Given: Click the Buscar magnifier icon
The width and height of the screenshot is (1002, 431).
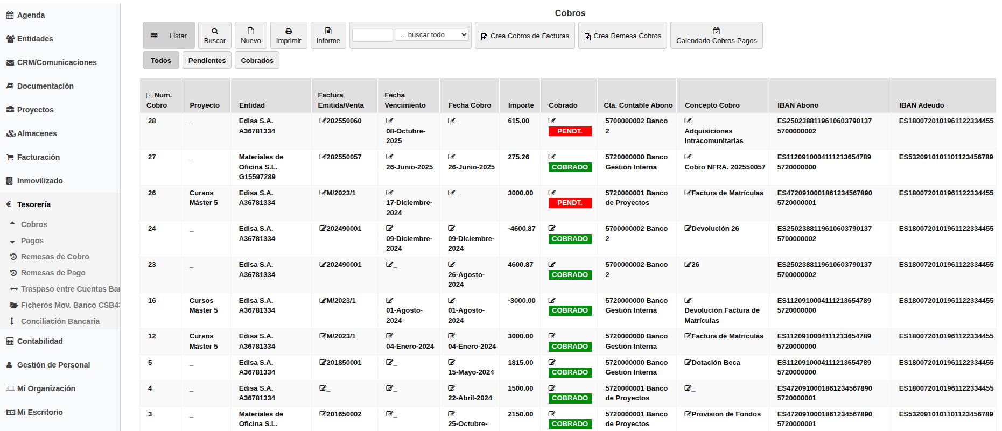Looking at the screenshot, I should (214, 31).
